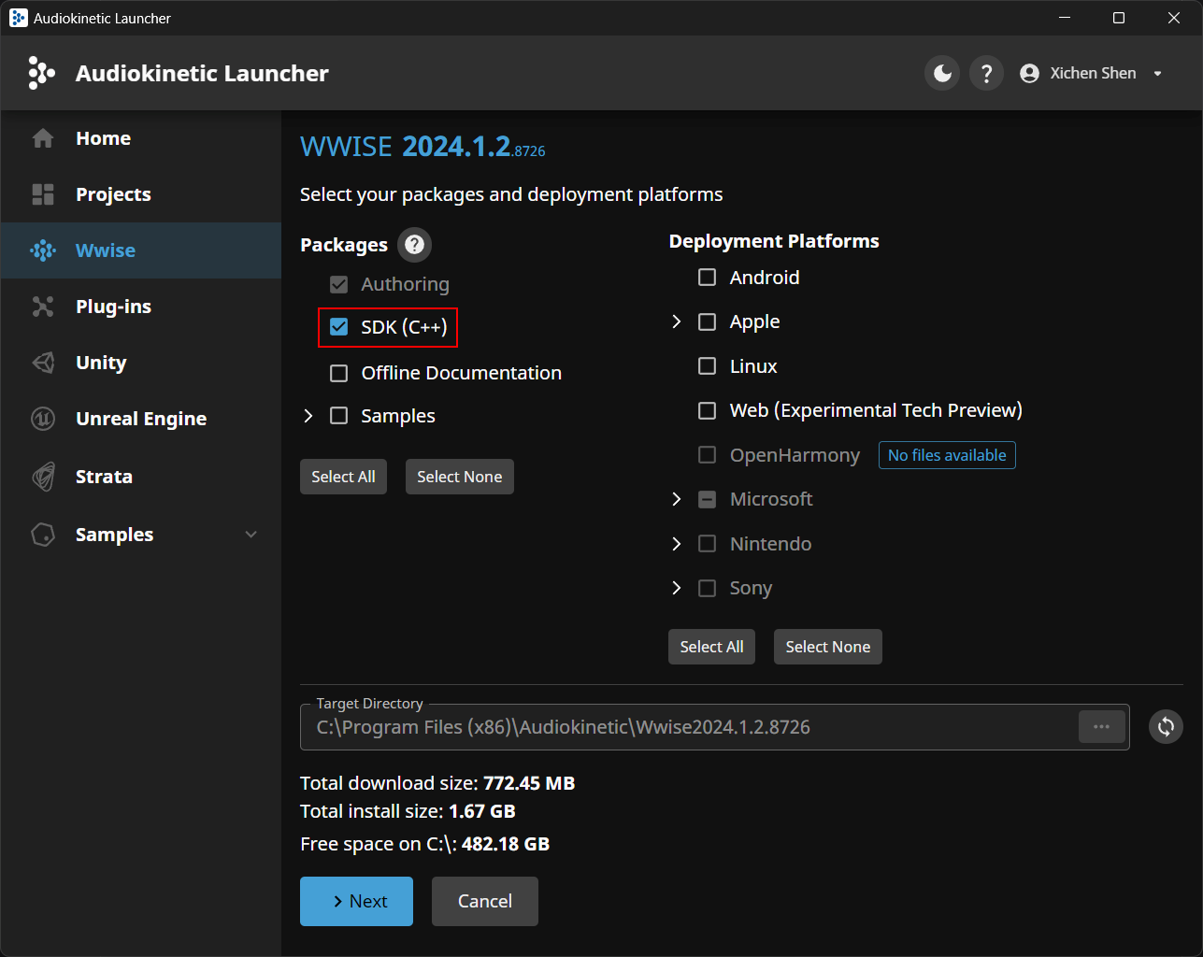
Task: Click Total install size 1.67 GB text
Action: [x=408, y=811]
